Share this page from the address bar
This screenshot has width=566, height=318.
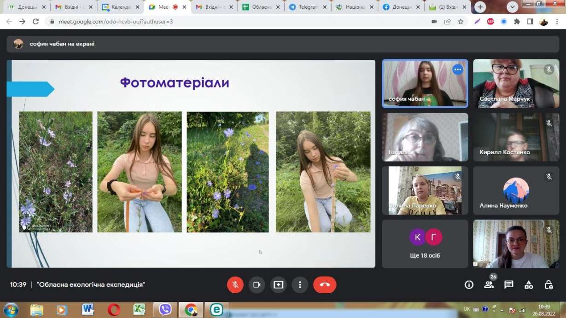[x=447, y=22]
